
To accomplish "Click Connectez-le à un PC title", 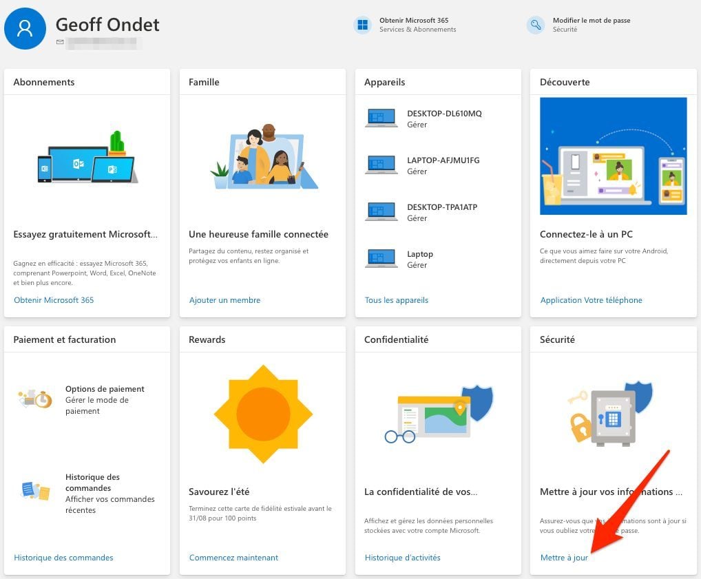I will click(586, 234).
